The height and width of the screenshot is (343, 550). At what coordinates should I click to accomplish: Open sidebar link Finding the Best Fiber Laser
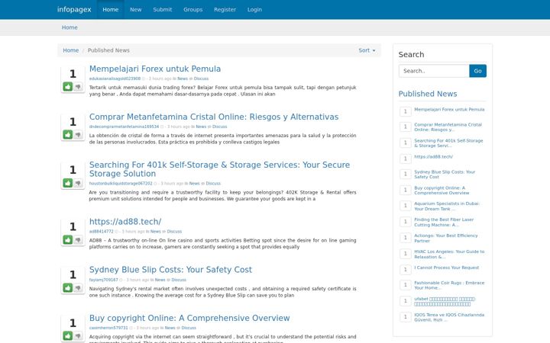pyautogui.click(x=444, y=223)
